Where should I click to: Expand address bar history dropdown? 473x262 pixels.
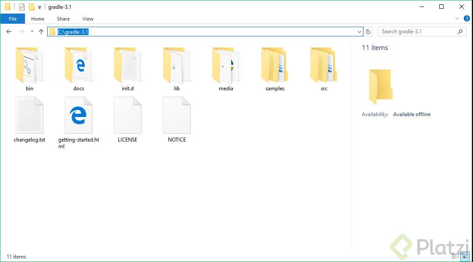[x=359, y=32]
